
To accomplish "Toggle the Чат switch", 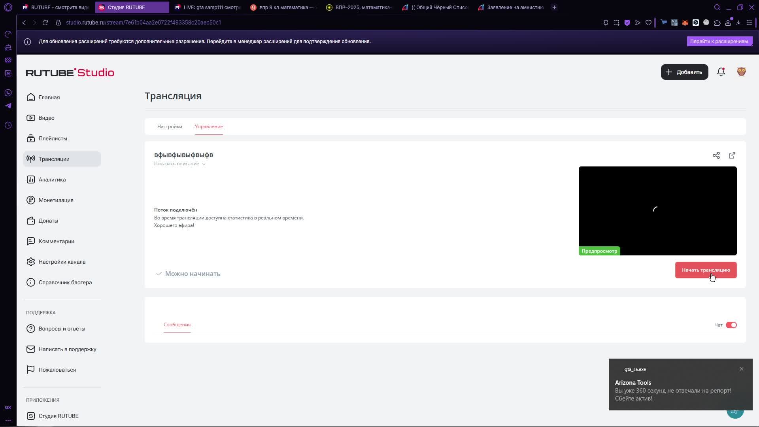I will click(731, 325).
